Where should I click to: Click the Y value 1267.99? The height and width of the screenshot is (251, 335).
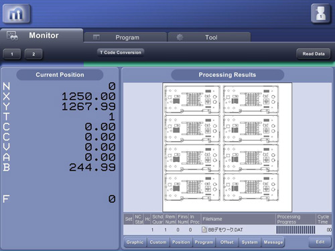click(88, 106)
